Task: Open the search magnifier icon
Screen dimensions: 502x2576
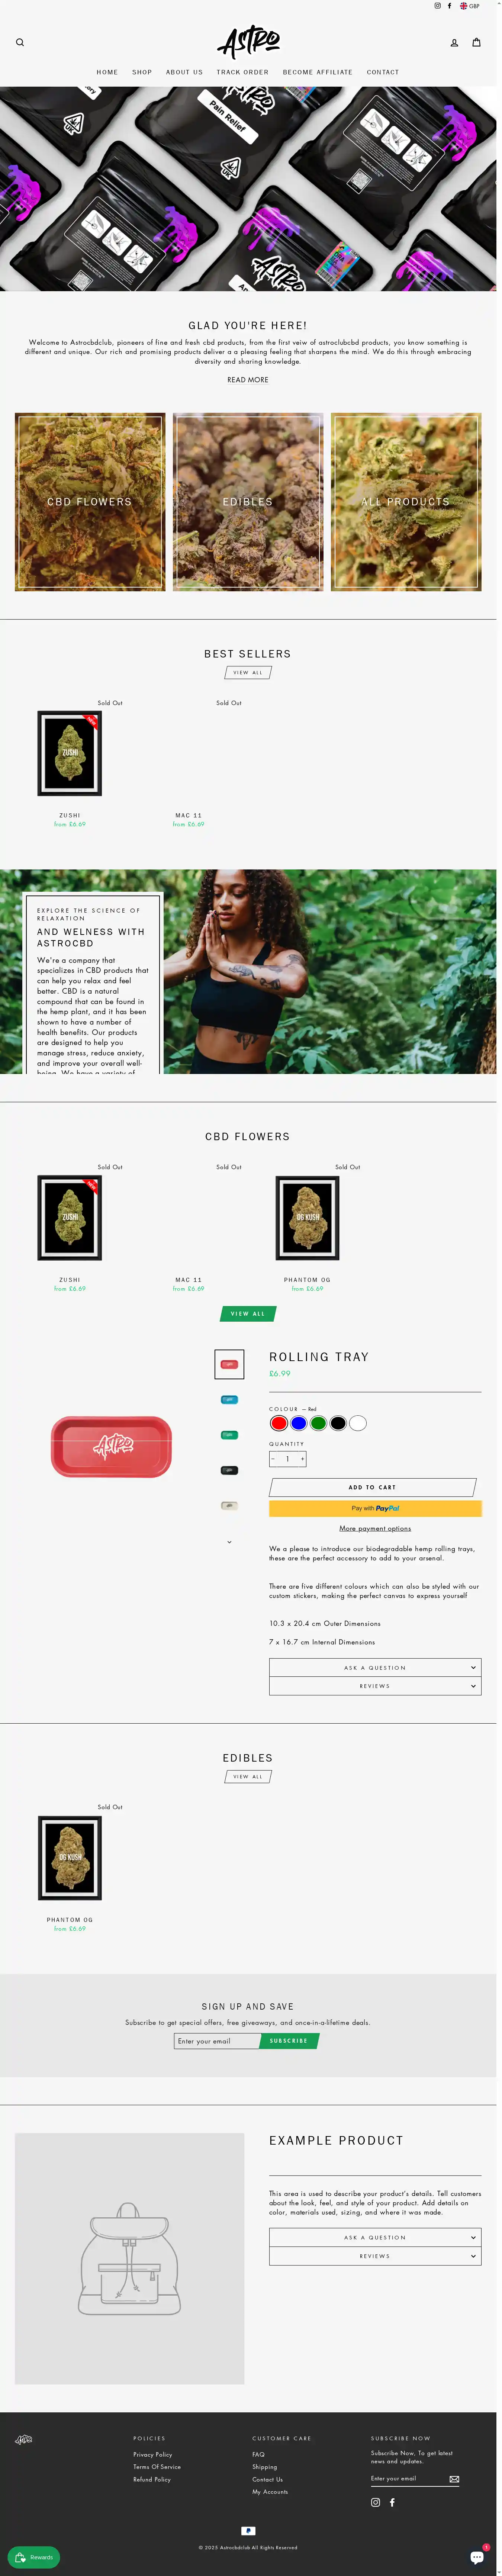Action: tap(20, 42)
